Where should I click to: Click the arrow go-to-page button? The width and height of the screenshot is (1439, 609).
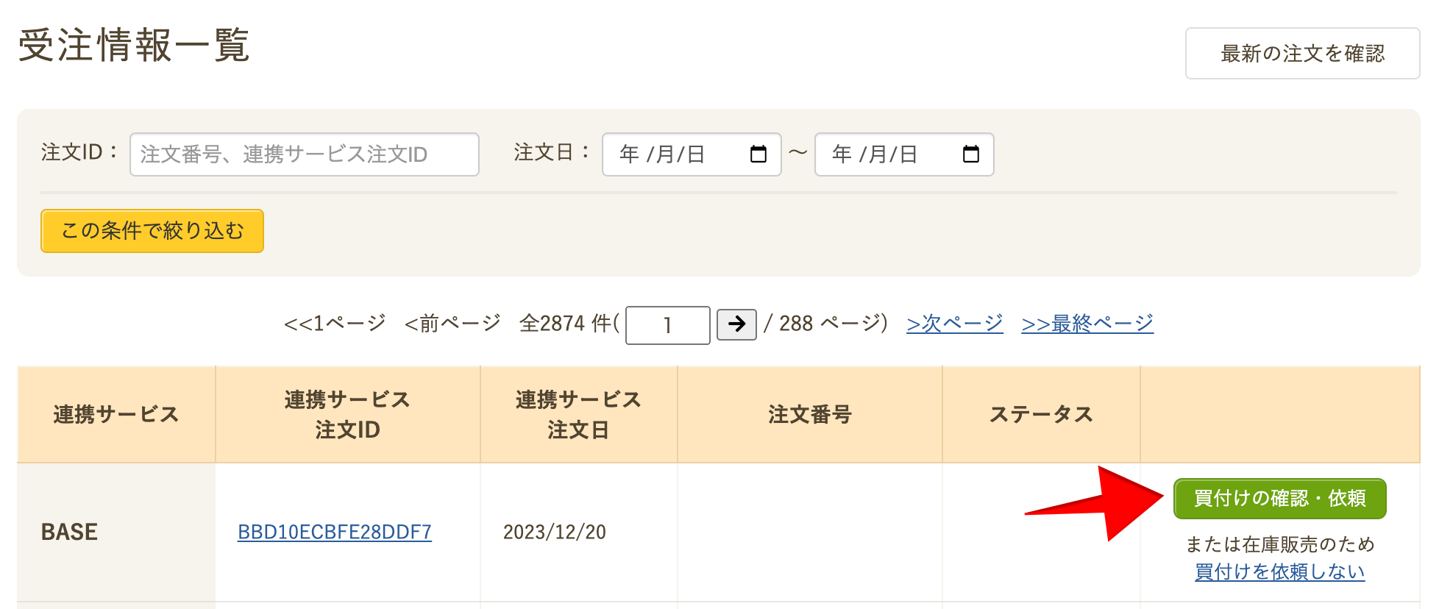tap(736, 324)
